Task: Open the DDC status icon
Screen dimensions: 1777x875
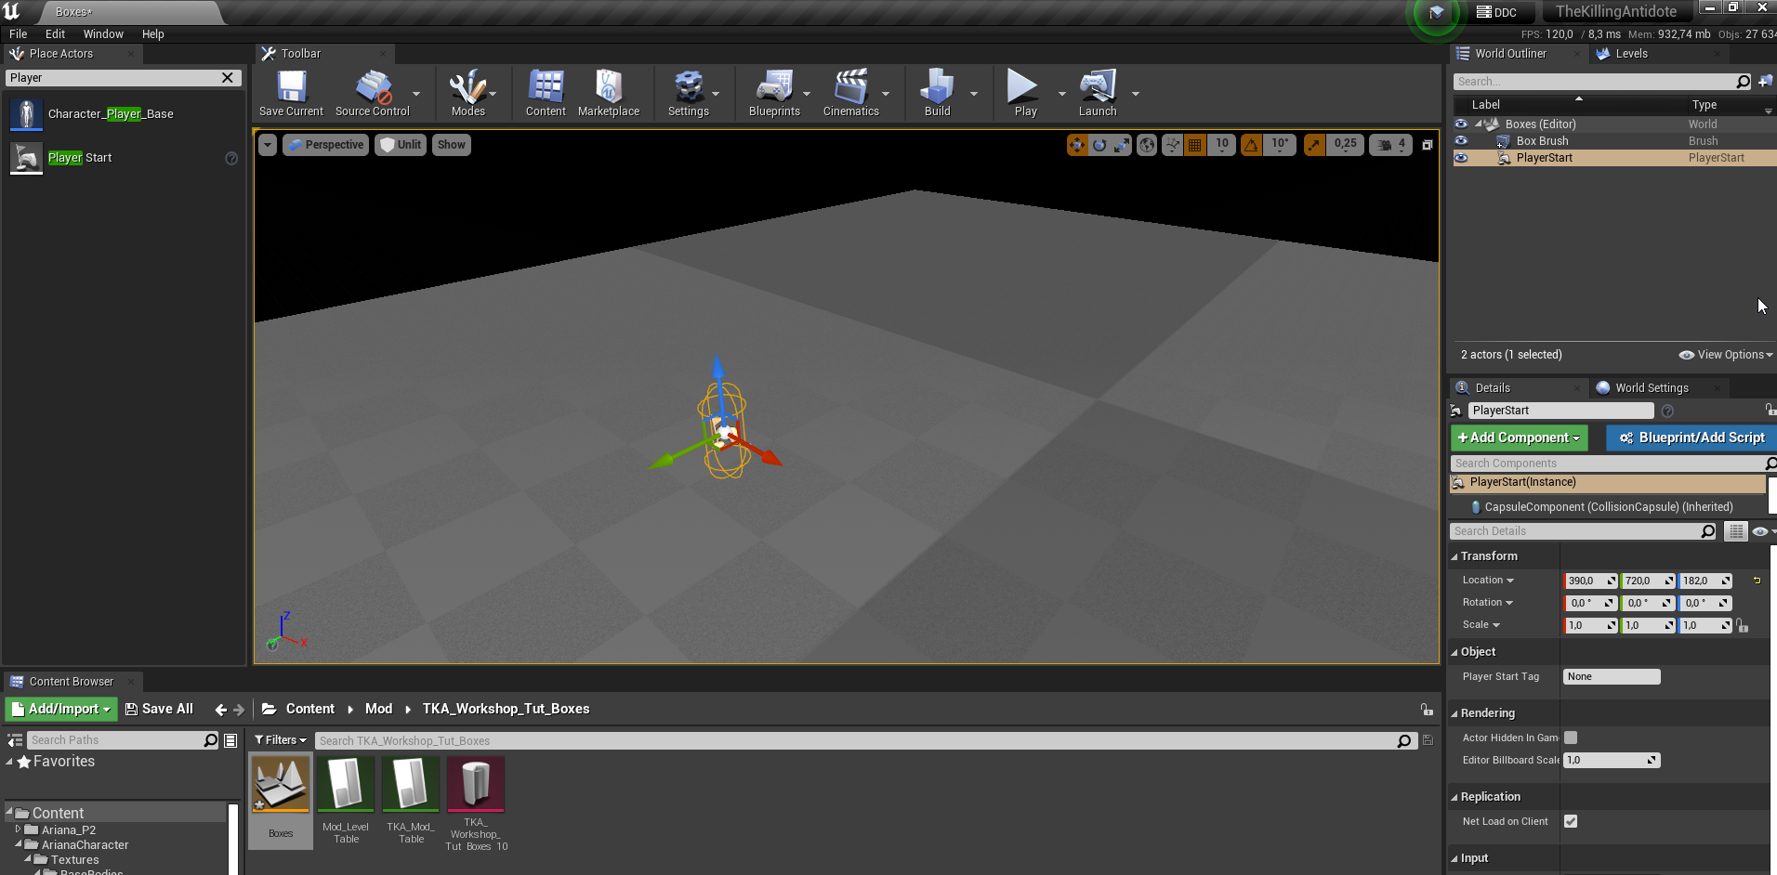Action: [x=1496, y=12]
